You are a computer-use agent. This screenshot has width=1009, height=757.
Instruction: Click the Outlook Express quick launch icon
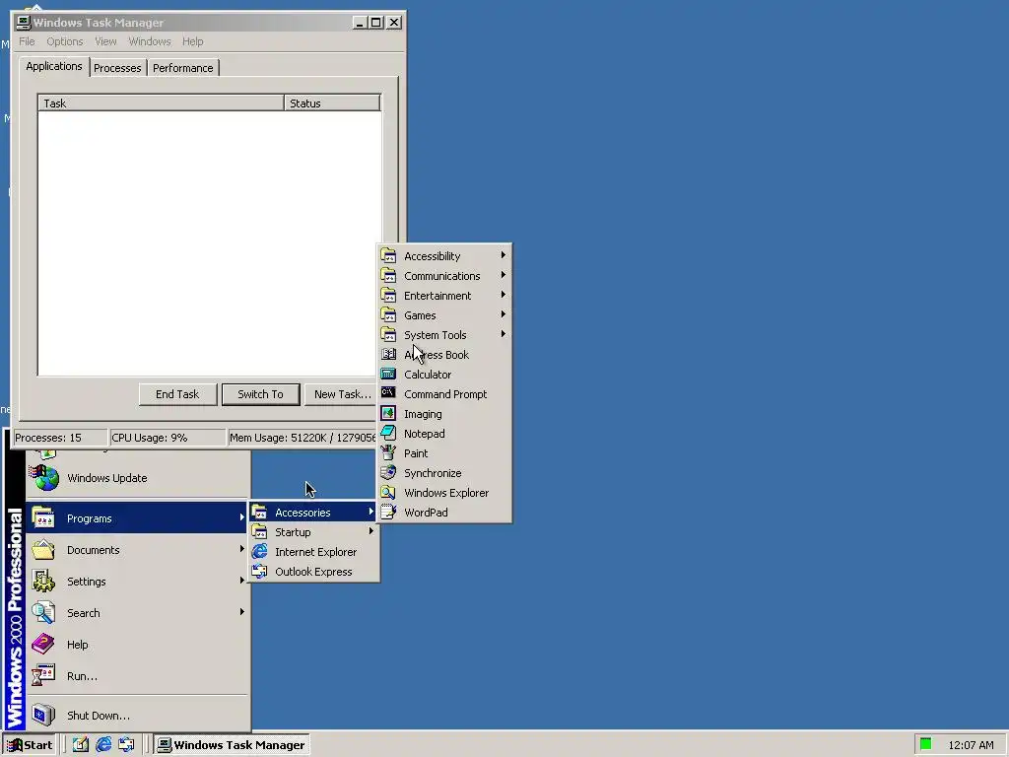126,745
